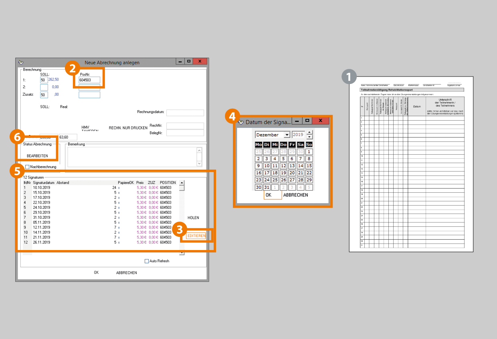Toggle the Auto Refresh checkbox
This screenshot has height=339, width=497.
tap(147, 261)
